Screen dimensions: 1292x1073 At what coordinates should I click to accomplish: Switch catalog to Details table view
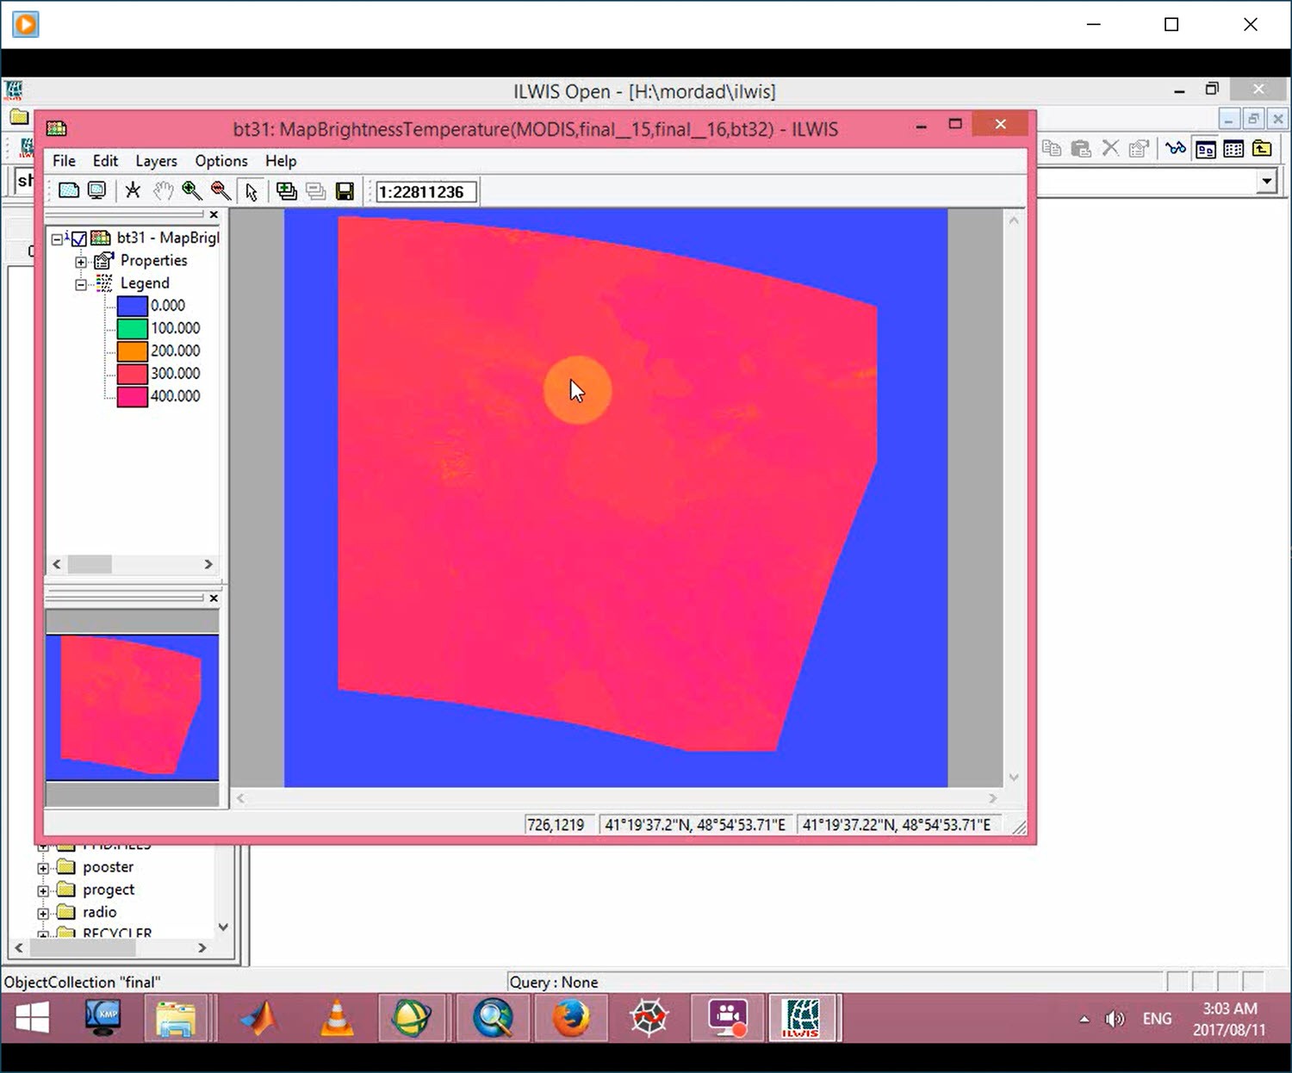[x=1233, y=149]
